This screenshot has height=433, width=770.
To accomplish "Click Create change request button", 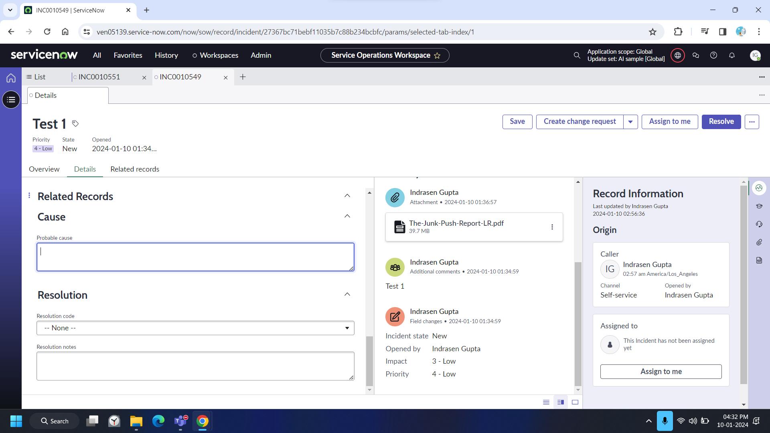I will pos(580,121).
